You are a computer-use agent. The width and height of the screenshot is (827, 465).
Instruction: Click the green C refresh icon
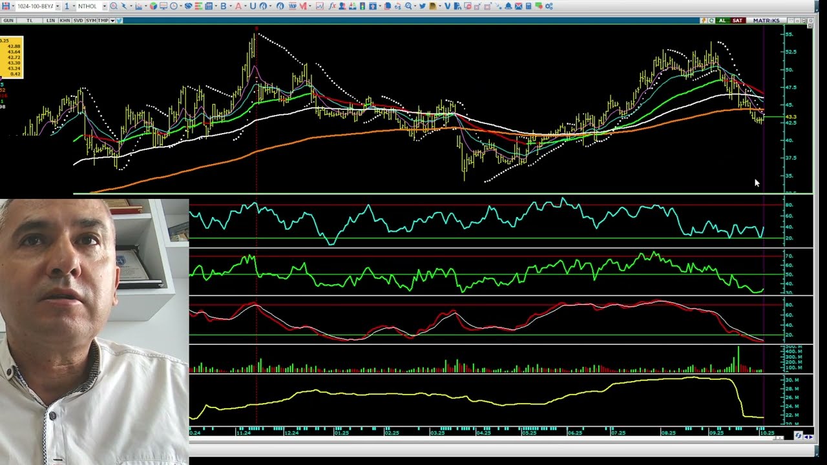point(711,21)
